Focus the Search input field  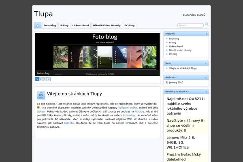coord(190,25)
